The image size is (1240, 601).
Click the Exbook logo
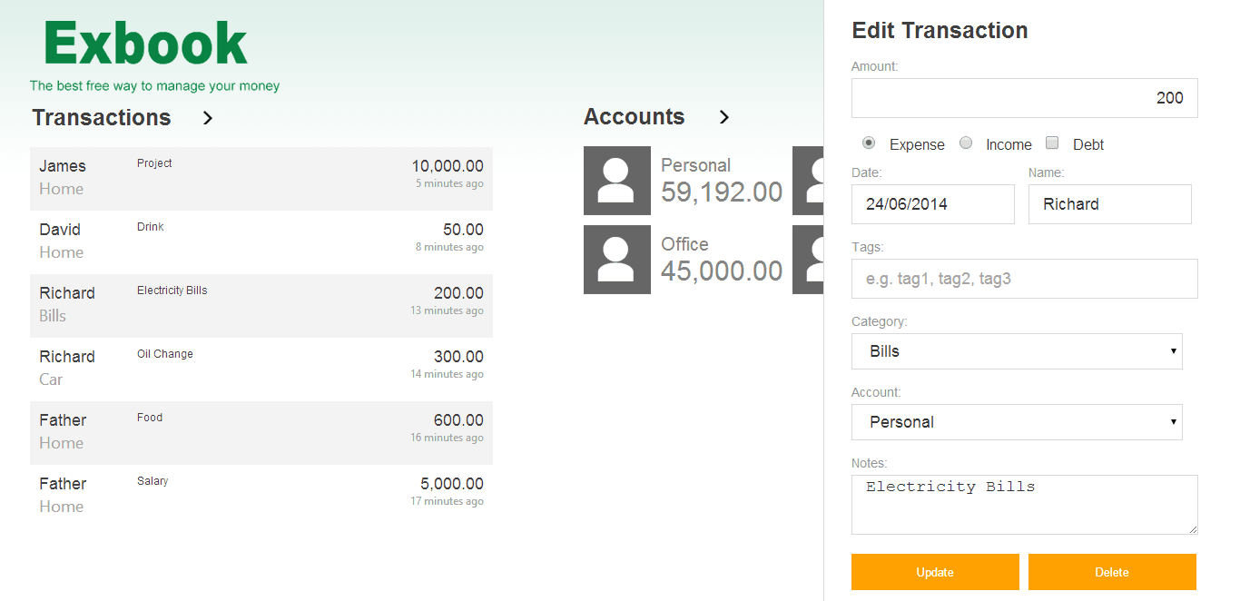[x=145, y=43]
